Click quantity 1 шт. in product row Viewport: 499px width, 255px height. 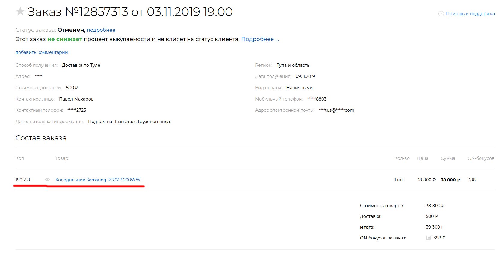click(x=399, y=180)
